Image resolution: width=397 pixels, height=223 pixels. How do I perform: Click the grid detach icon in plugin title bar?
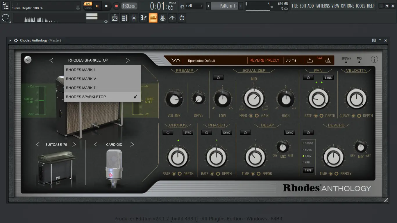point(374,40)
